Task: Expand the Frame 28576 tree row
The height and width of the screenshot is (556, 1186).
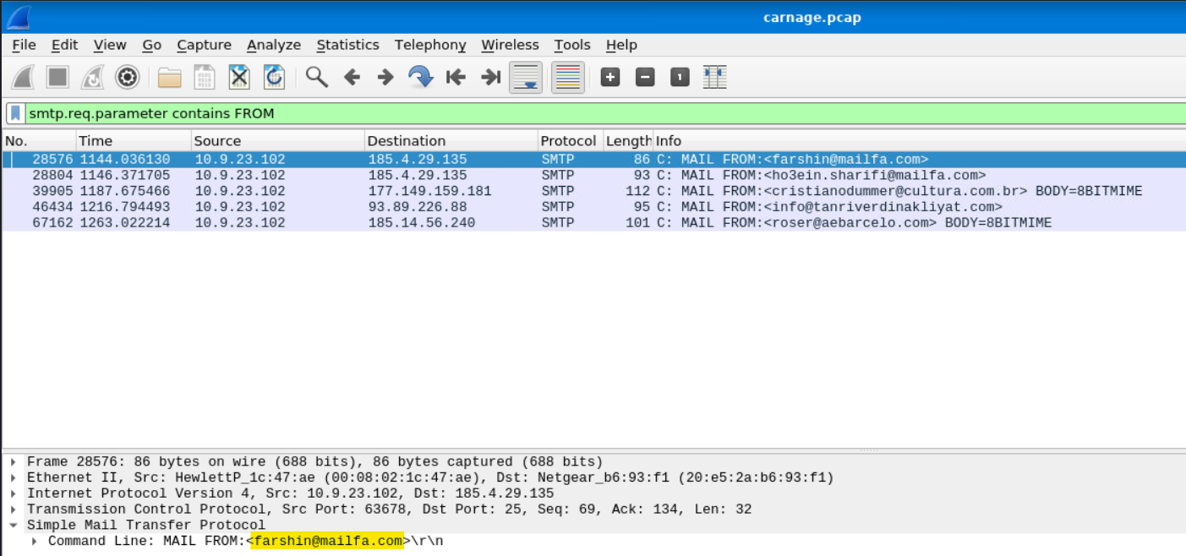Action: (x=14, y=462)
